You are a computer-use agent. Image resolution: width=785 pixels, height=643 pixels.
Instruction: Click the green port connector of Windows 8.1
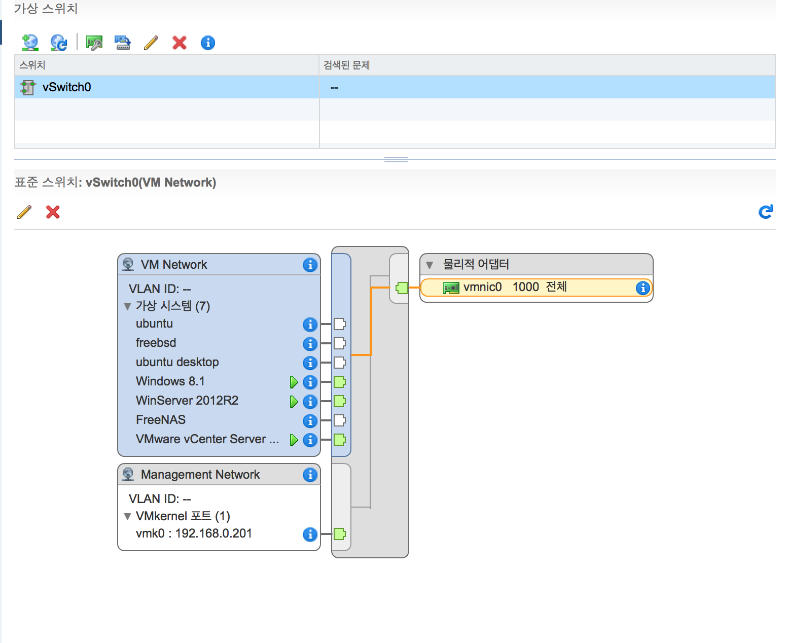click(340, 382)
